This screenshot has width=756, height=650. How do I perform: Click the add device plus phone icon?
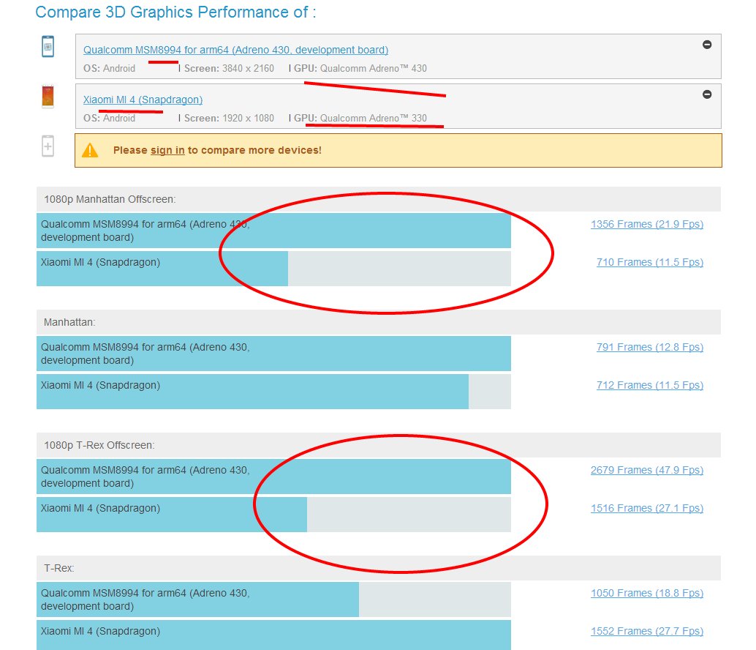point(48,146)
